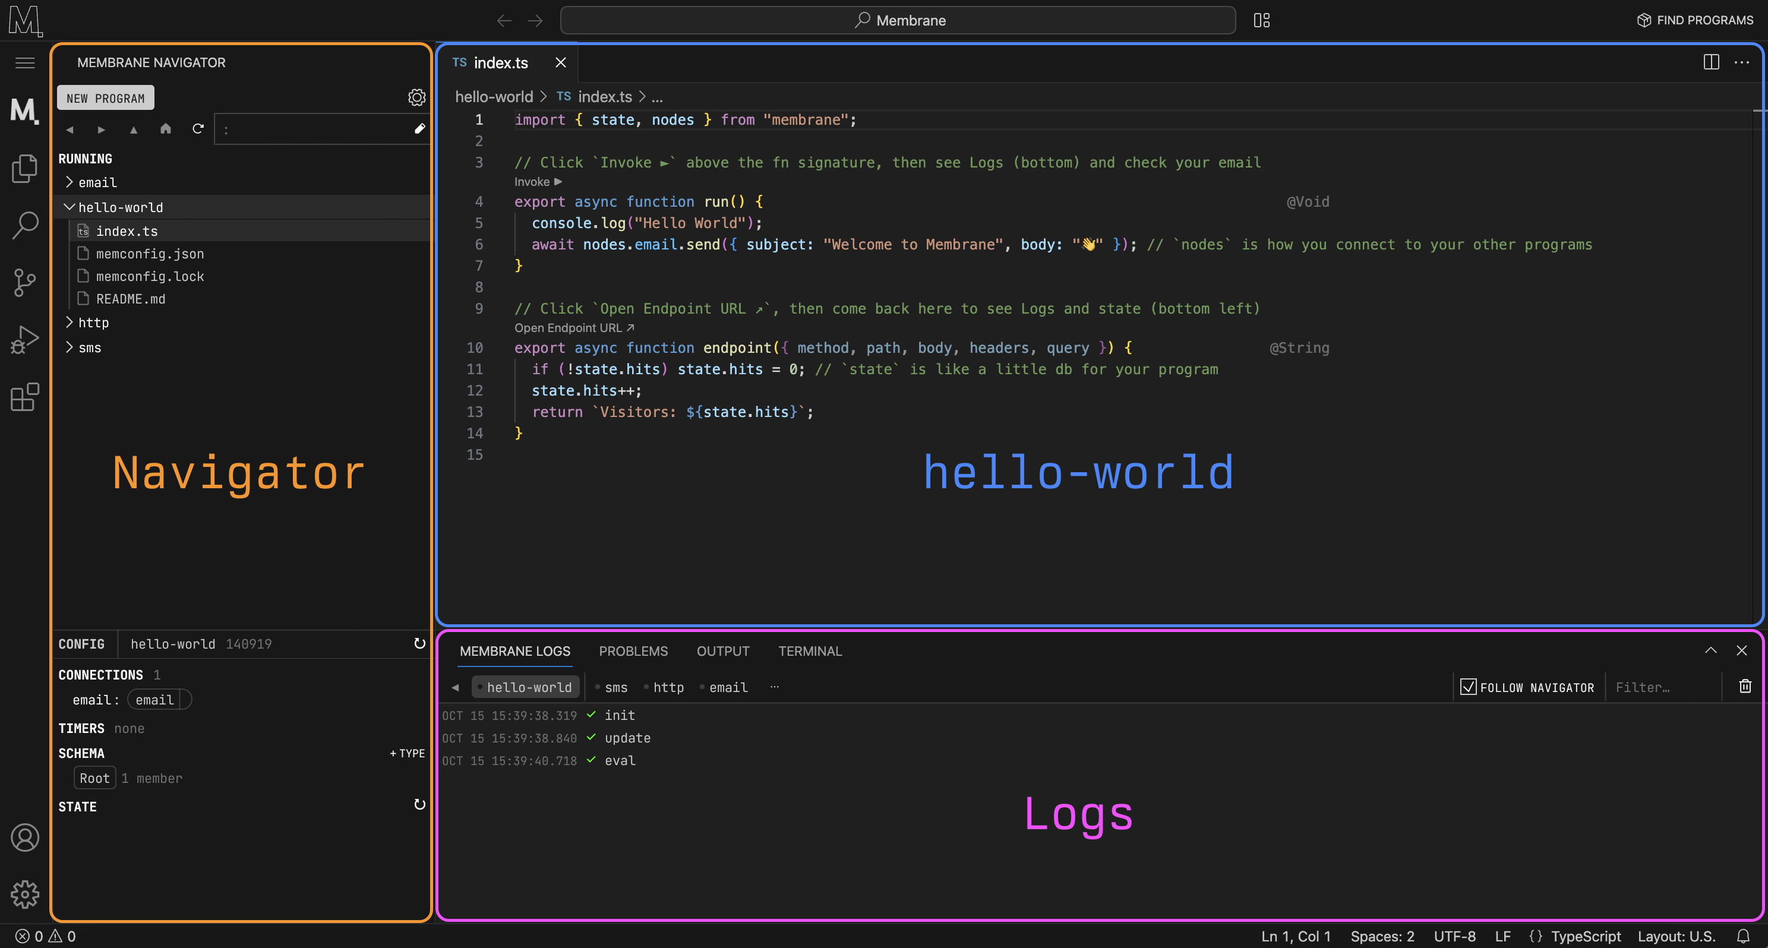Refresh the navigator with circular arrow
This screenshot has width=1768, height=948.
click(x=198, y=128)
